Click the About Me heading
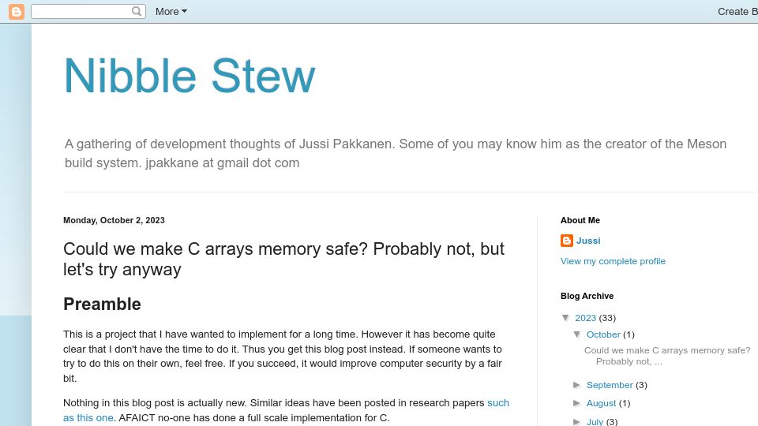 coord(580,220)
